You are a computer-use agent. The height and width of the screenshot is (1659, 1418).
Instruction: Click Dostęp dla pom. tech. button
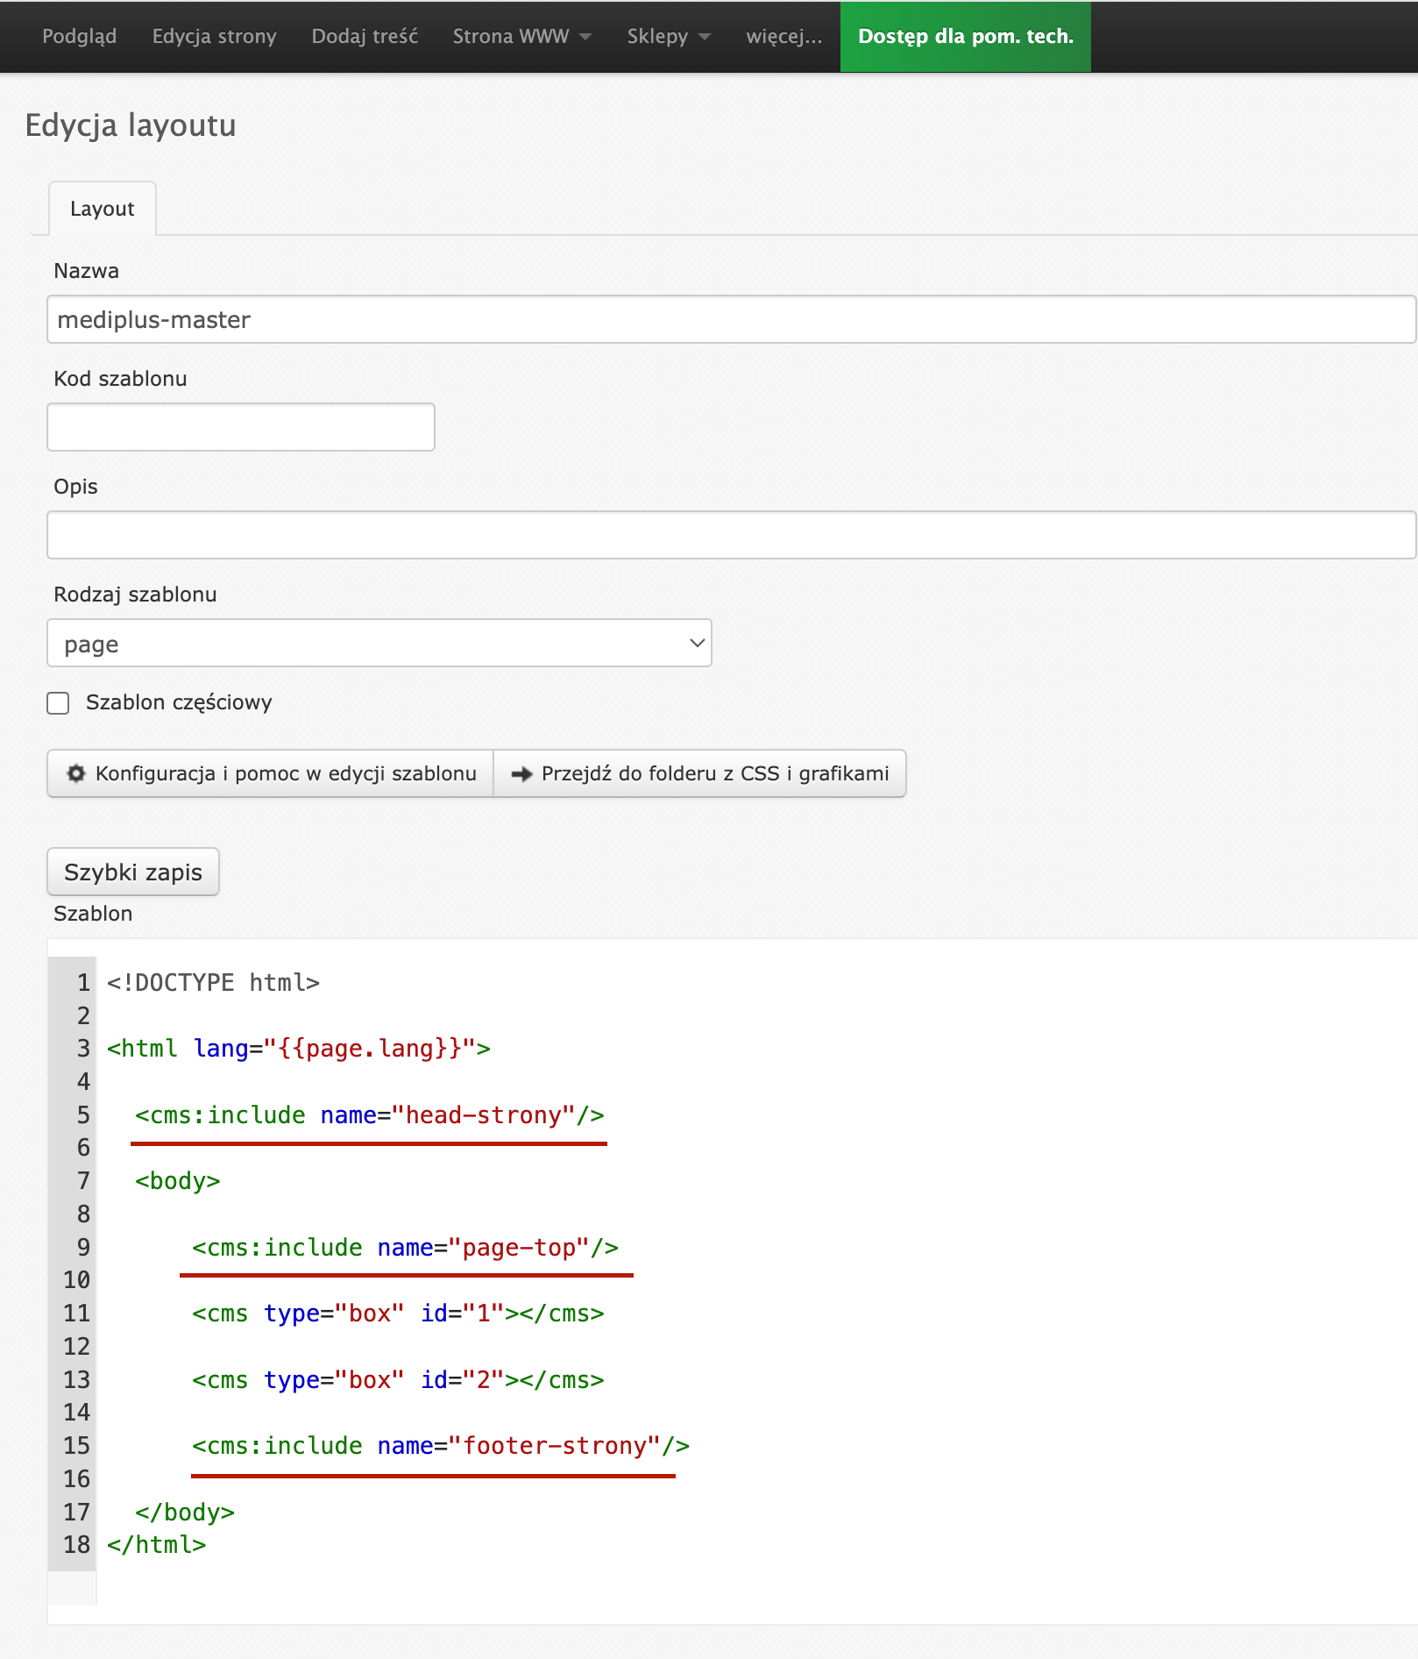965,36
